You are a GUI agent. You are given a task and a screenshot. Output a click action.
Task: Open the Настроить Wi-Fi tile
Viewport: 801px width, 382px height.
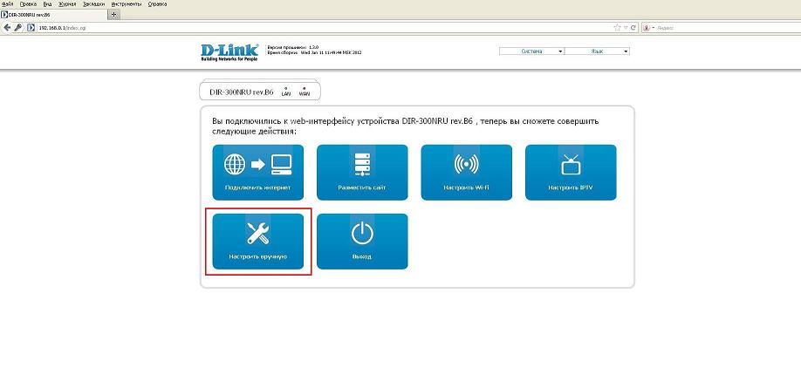(467, 172)
